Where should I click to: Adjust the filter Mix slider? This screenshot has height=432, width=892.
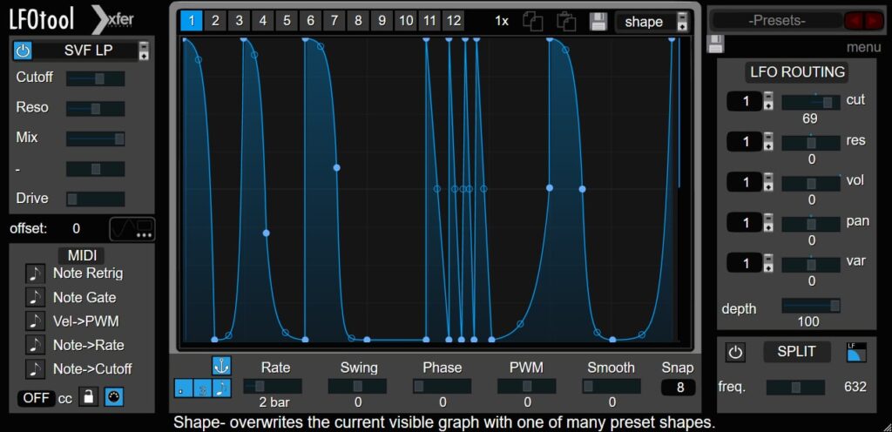[x=96, y=138]
